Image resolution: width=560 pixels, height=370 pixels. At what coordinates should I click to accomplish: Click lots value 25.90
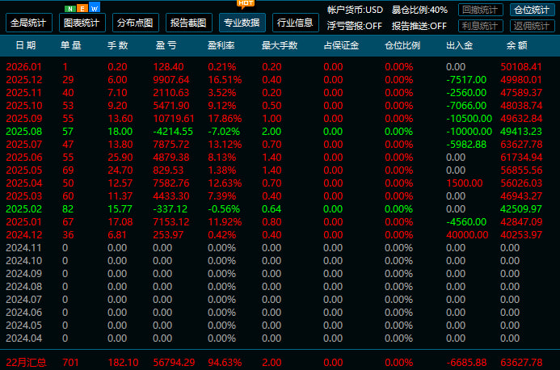120,158
